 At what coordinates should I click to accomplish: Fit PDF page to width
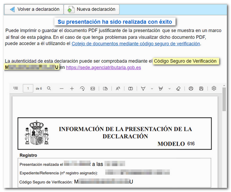93,89
